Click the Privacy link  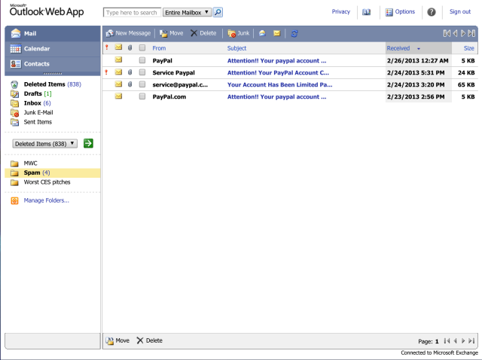coord(341,12)
